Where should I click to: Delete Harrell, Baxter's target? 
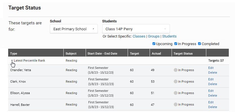tap(213, 107)
